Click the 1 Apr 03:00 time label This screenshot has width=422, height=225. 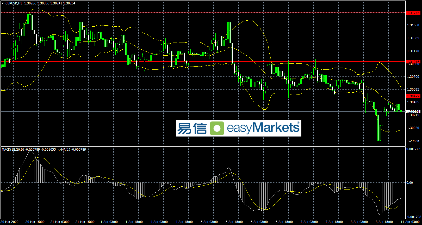tap(109, 222)
